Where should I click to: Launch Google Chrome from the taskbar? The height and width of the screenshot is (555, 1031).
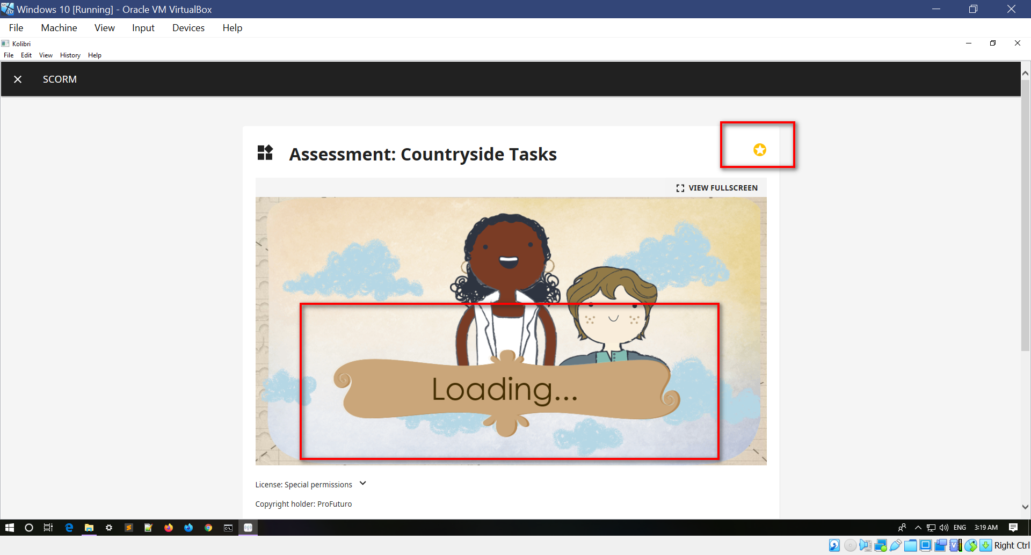(208, 528)
